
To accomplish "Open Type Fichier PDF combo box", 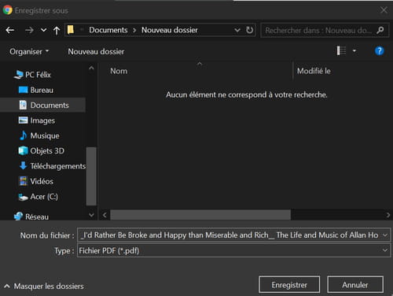I will [x=233, y=250].
